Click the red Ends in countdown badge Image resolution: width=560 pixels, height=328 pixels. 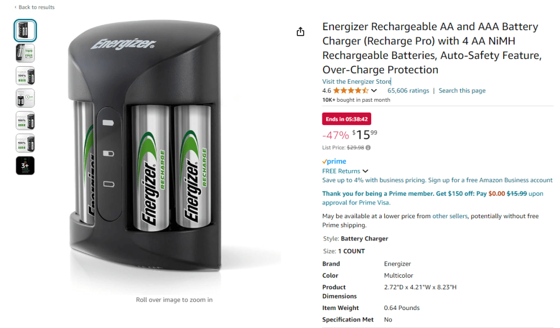[x=347, y=119]
